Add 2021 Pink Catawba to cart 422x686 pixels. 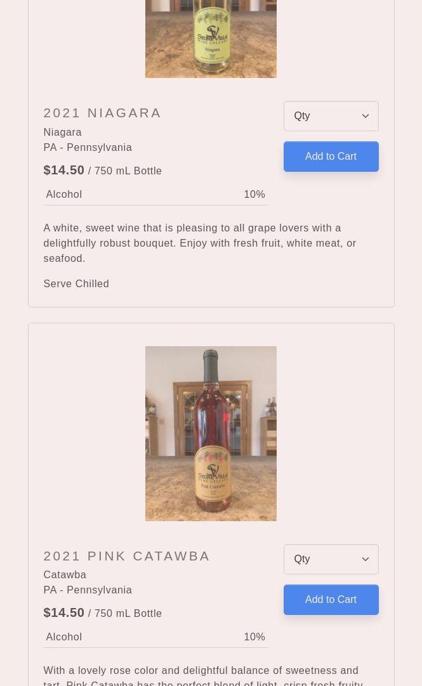tap(331, 600)
